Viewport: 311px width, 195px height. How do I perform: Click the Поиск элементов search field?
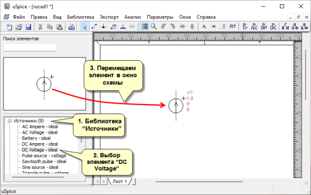30,47
